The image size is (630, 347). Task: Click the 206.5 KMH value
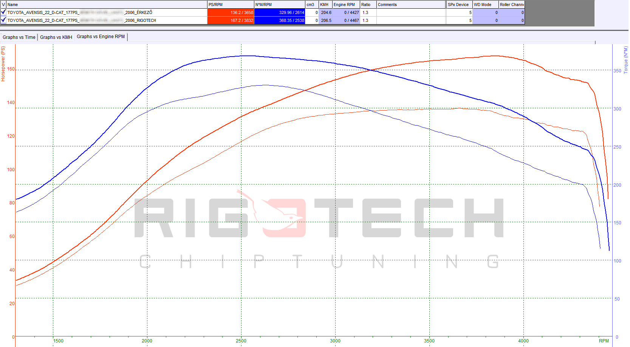[x=326, y=20]
